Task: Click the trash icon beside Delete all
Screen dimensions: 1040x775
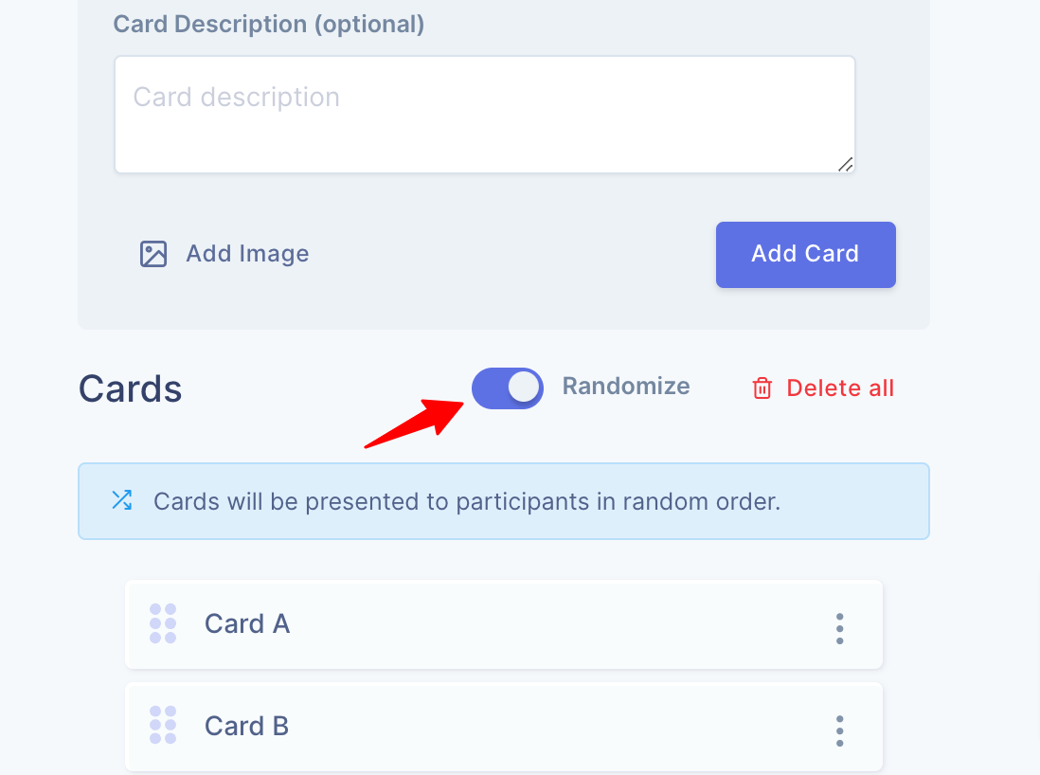Action: pyautogui.click(x=762, y=387)
